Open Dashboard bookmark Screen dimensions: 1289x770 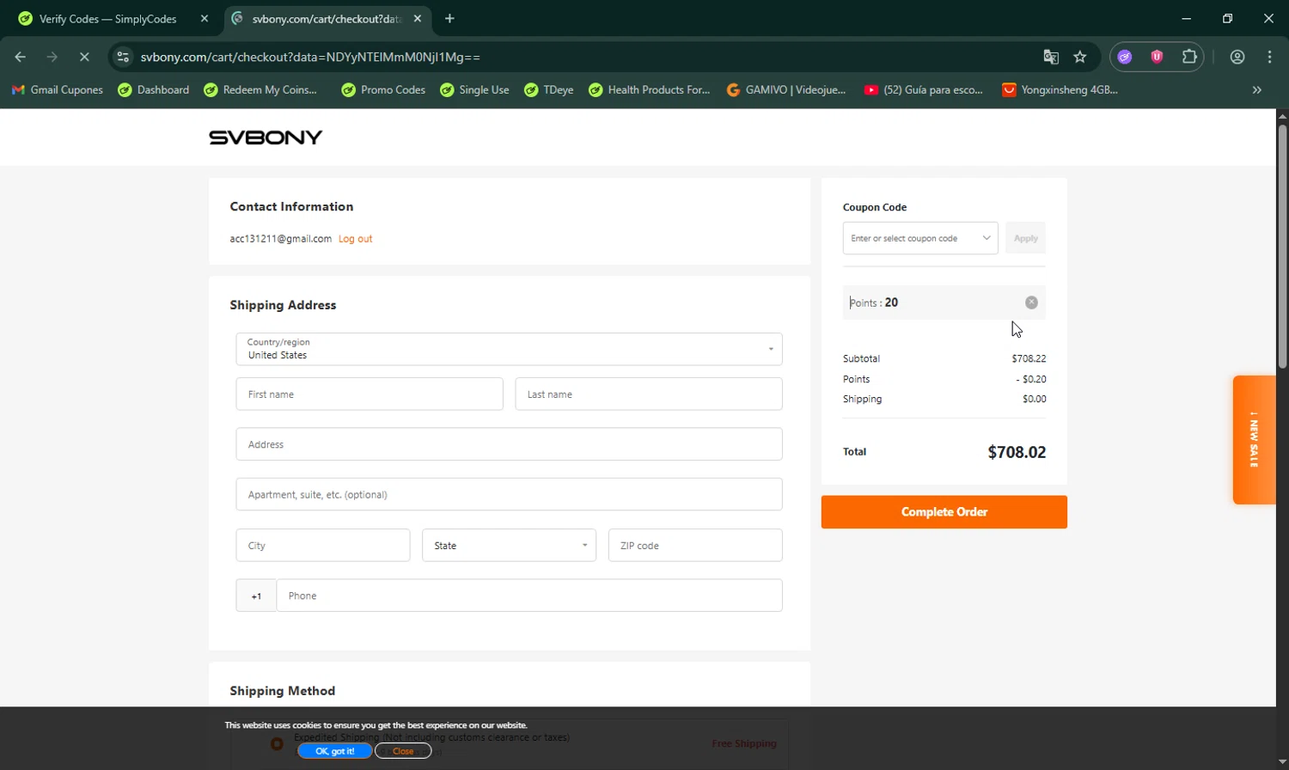tap(154, 89)
